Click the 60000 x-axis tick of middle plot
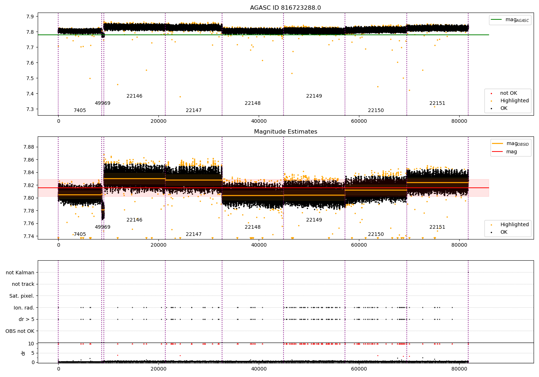The width and height of the screenshot is (539, 377). [359, 245]
